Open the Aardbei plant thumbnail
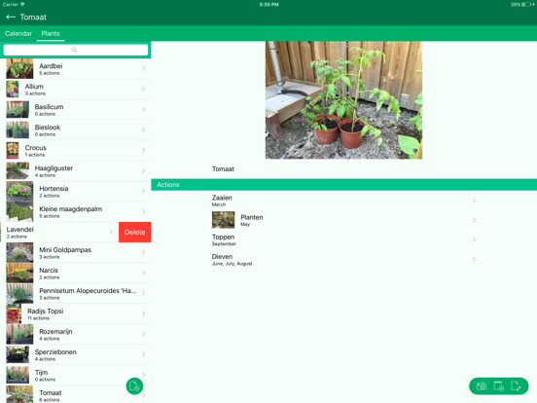The image size is (537, 403). (x=19, y=68)
